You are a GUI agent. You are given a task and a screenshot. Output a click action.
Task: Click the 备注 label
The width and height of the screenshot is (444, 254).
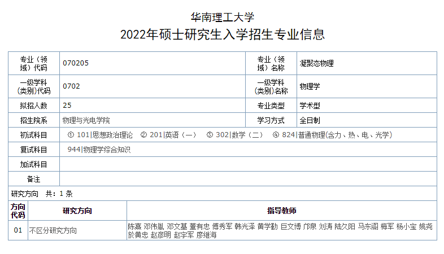pos(34,179)
